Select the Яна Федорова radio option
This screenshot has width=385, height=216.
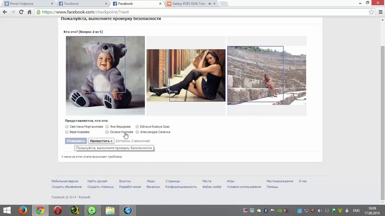click(107, 127)
